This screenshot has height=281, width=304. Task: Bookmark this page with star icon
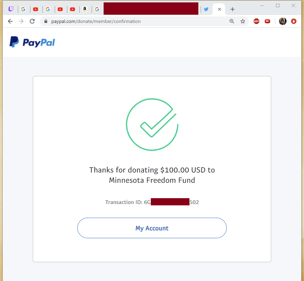pyautogui.click(x=243, y=21)
